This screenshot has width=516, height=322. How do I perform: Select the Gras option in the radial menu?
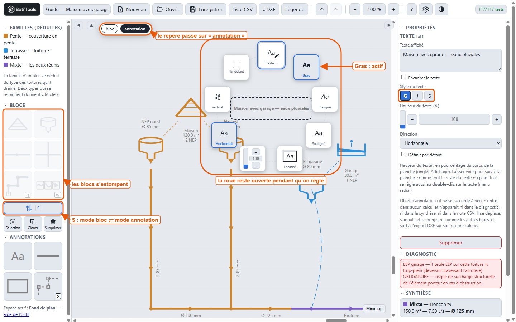(306, 67)
